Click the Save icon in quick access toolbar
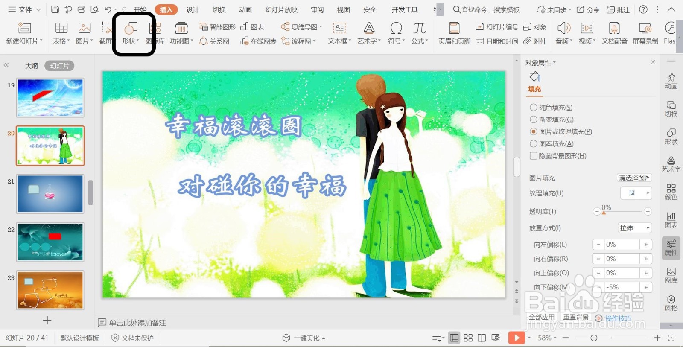 pos(55,9)
